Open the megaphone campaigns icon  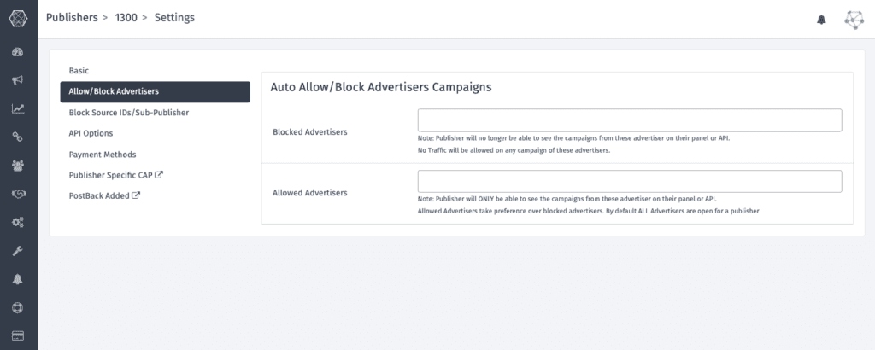pyautogui.click(x=18, y=80)
